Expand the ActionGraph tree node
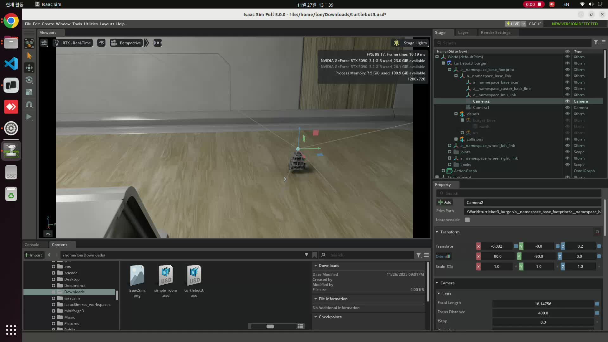Image resolution: width=608 pixels, height=342 pixels. point(443,171)
